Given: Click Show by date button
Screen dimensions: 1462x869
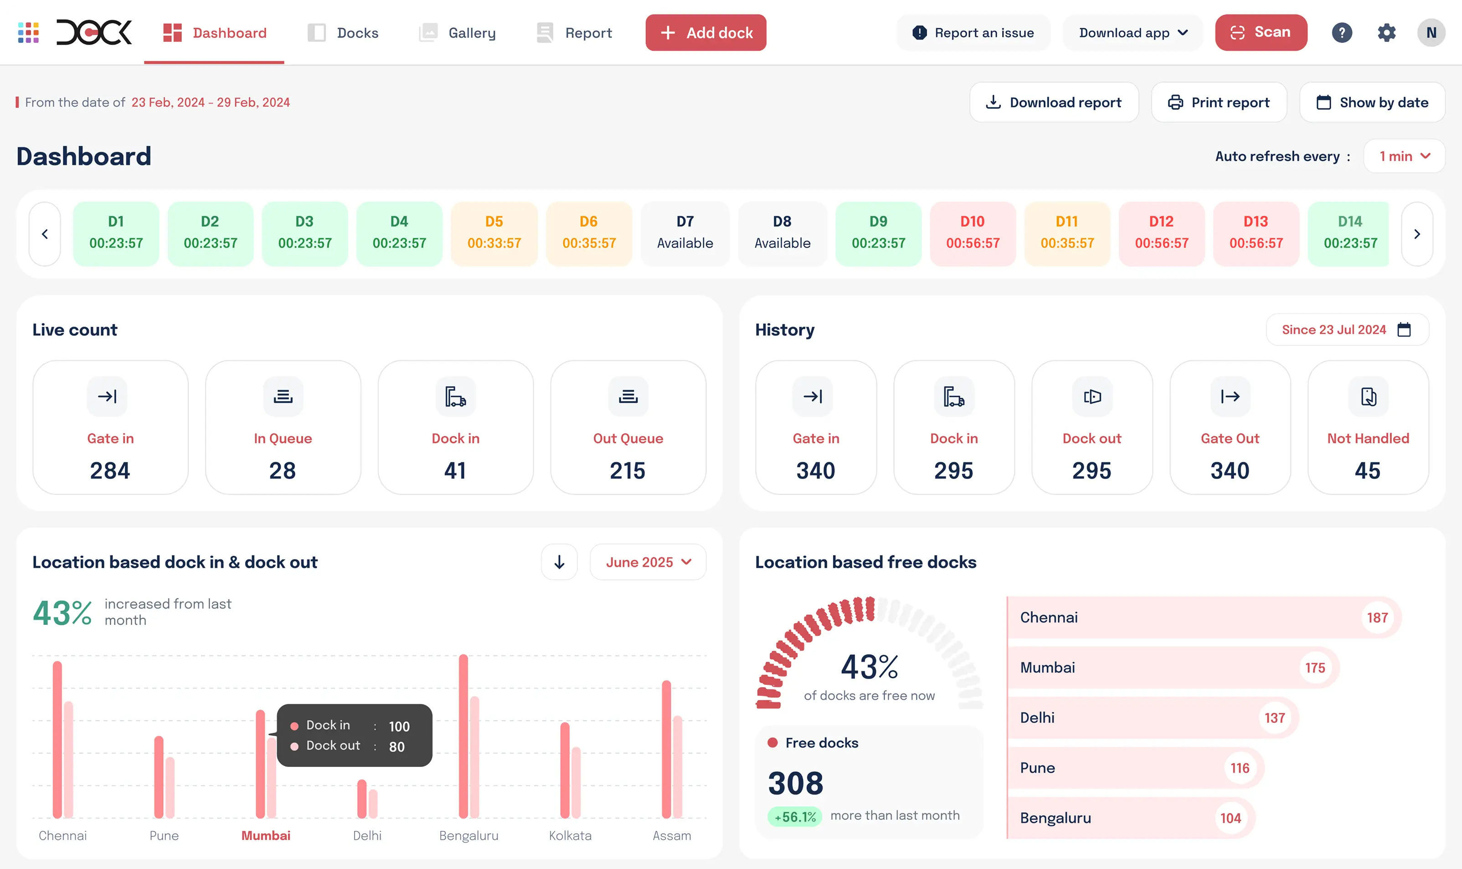Looking at the screenshot, I should (1372, 102).
